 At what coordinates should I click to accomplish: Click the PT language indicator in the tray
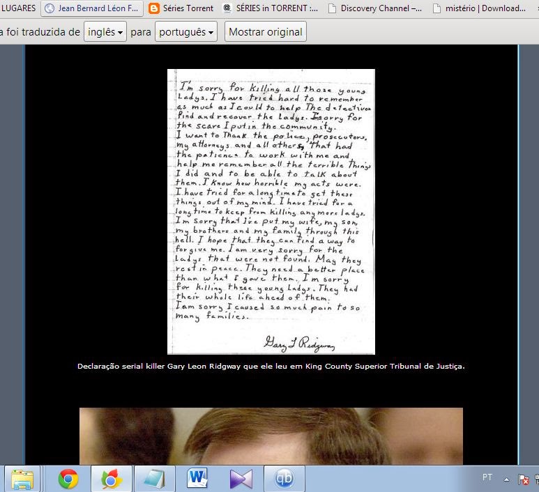[487, 477]
